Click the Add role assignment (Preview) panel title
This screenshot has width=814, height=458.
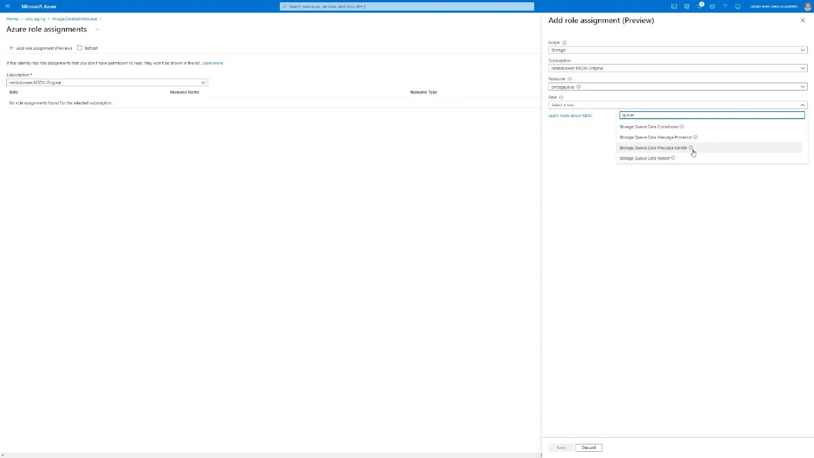coord(601,20)
